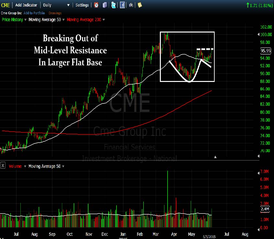
Task: Click the 88.00 price axis label
Action: (x=265, y=81)
